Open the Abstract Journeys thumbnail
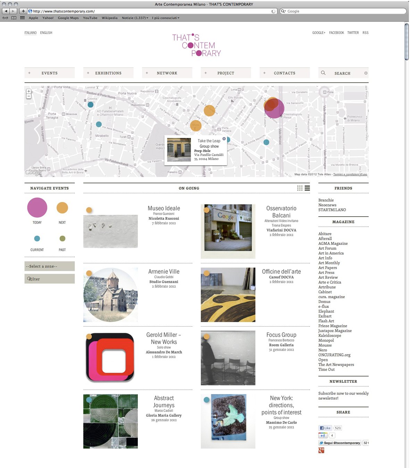The width and height of the screenshot is (410, 468). coord(110,421)
